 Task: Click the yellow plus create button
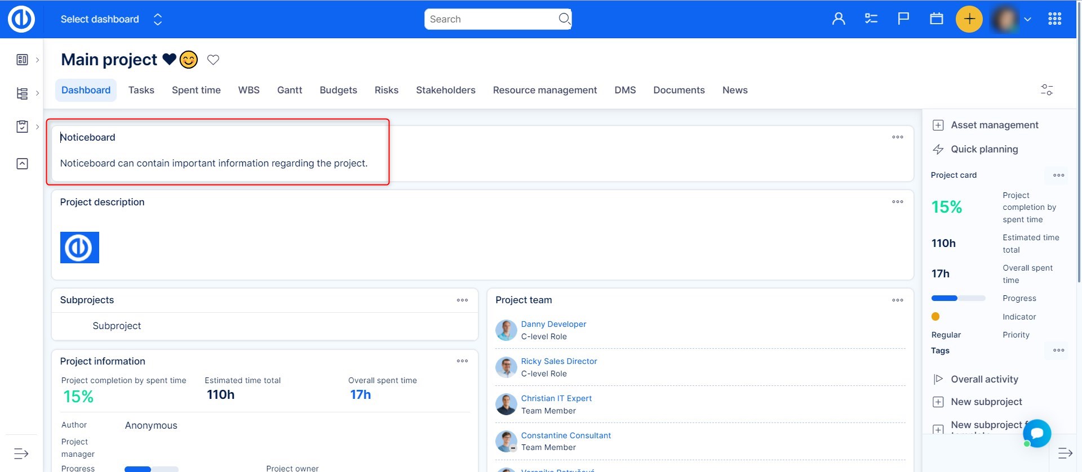969,19
